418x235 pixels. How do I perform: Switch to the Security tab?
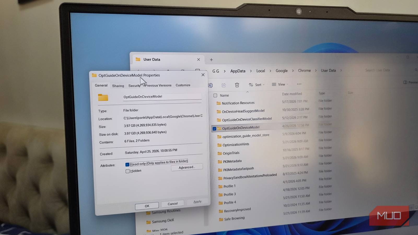click(x=134, y=86)
